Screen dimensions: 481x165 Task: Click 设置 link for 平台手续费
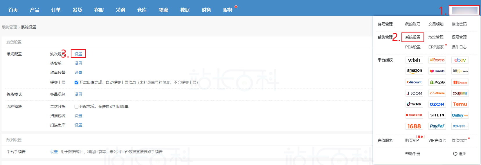point(54,152)
